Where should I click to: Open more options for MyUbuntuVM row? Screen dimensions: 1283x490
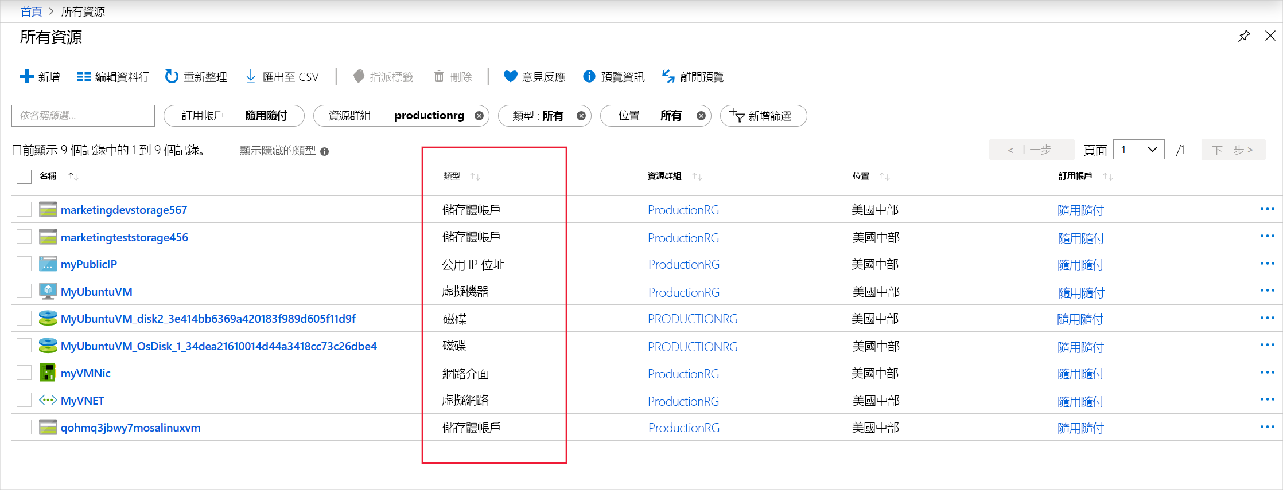(x=1268, y=291)
